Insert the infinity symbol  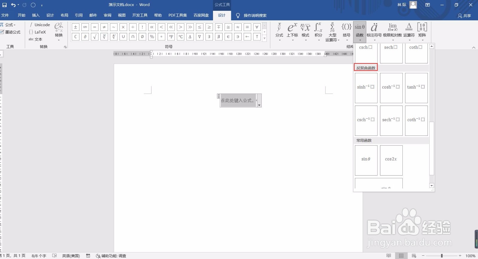(x=85, y=27)
